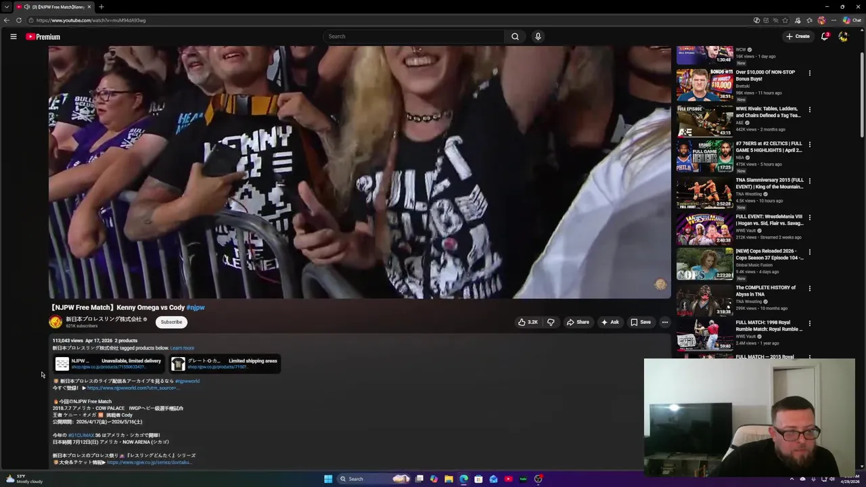Viewport: 866px width, 487px height.
Task: Open options for TNA Slammiversary 2015 video
Action: 809,181
